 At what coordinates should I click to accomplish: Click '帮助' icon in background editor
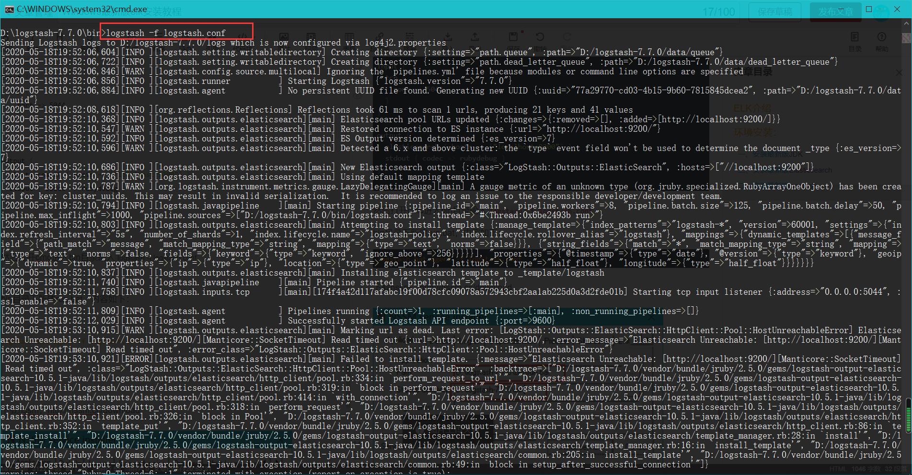click(x=882, y=42)
